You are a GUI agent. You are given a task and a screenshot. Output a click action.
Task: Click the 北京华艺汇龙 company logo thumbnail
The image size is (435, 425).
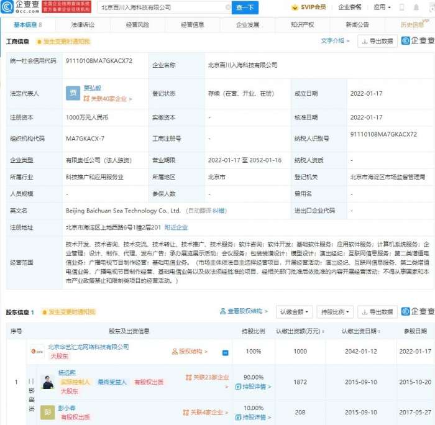(x=37, y=352)
